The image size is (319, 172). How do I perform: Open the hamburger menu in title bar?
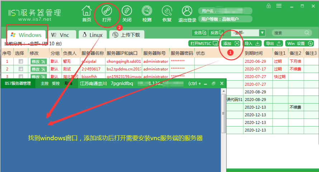point(279,6)
